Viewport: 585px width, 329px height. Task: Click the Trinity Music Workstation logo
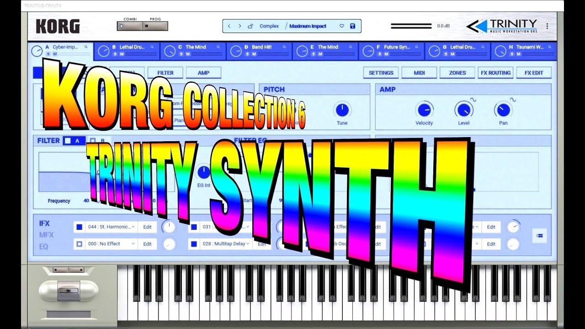(x=502, y=26)
